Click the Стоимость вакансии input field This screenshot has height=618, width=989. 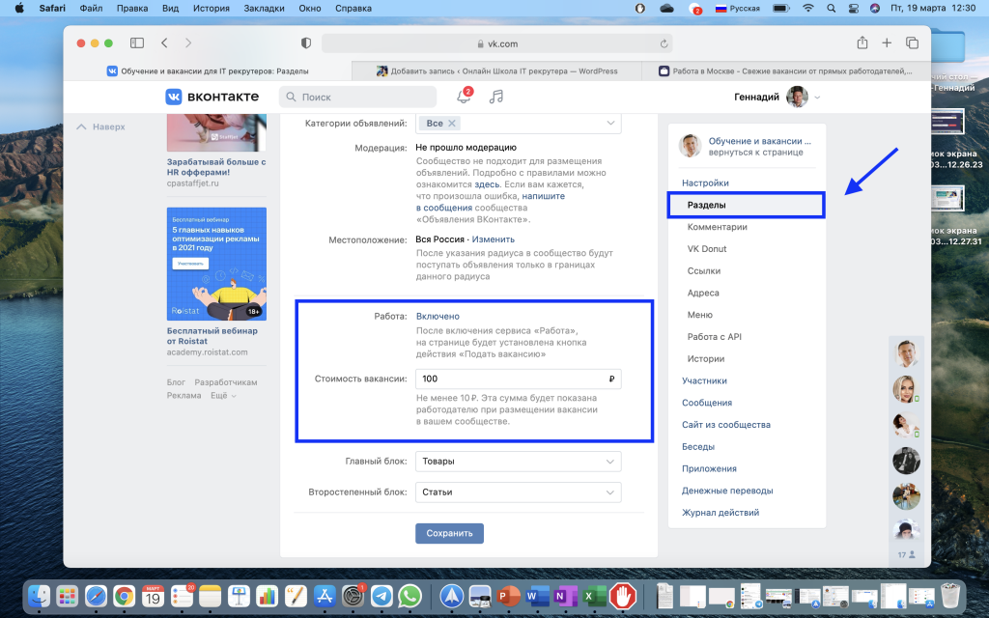[512, 379]
